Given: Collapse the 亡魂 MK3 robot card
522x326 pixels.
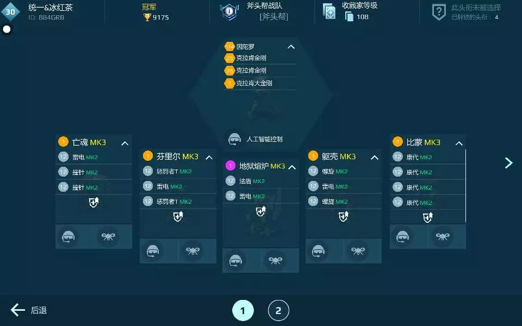Looking at the screenshot, I should point(125,143).
